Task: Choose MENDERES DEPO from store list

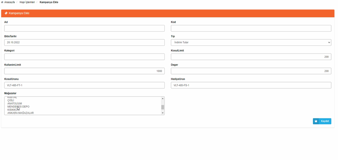Action: point(18,107)
